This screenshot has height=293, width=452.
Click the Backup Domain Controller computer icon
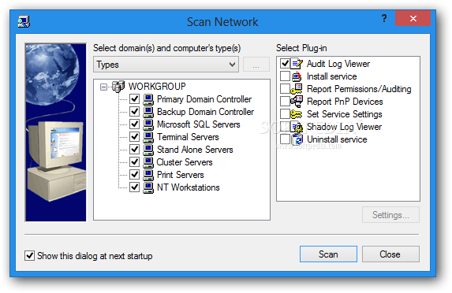point(148,112)
